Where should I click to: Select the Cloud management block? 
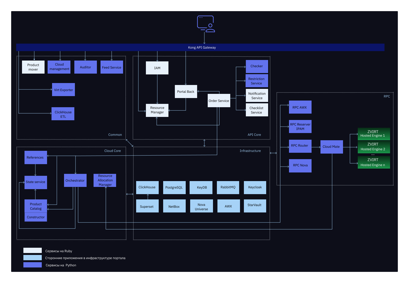point(59,67)
